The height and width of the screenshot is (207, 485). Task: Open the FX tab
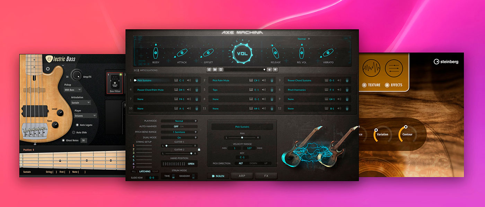[x=266, y=176]
